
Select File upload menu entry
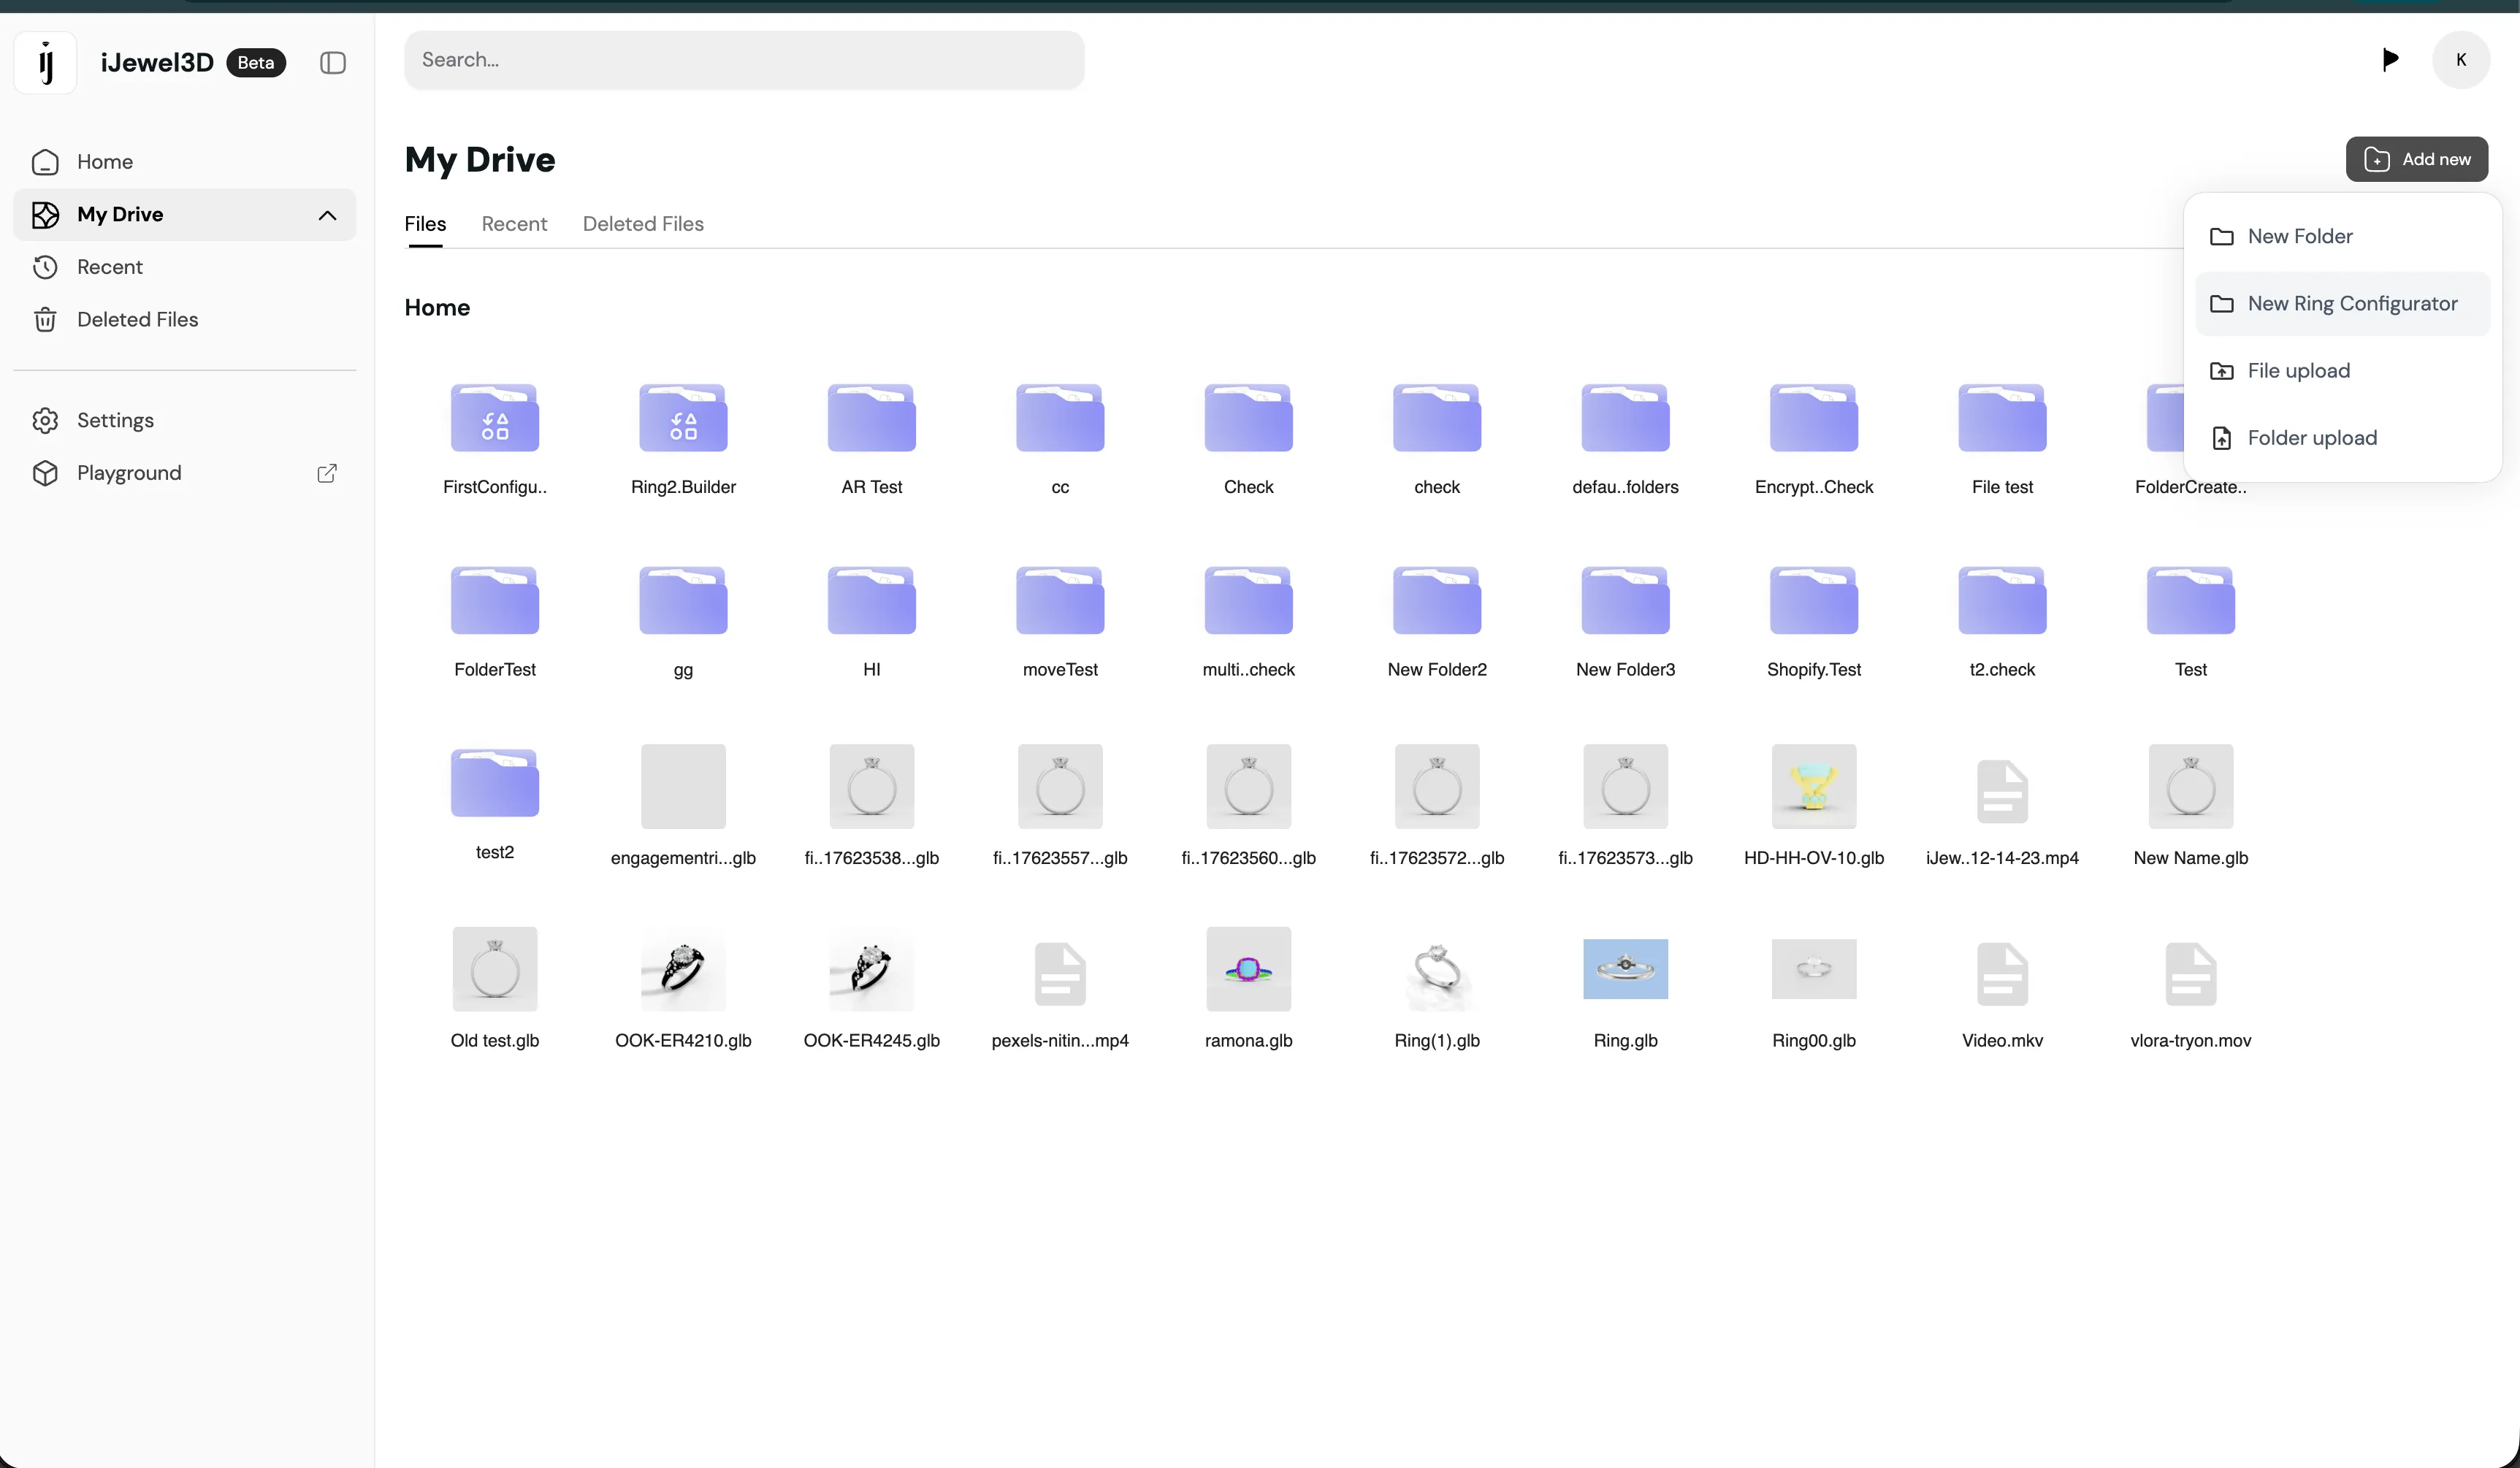click(x=2298, y=371)
